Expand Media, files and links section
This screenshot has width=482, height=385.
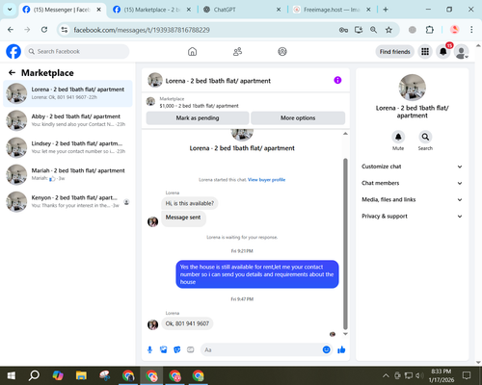412,199
